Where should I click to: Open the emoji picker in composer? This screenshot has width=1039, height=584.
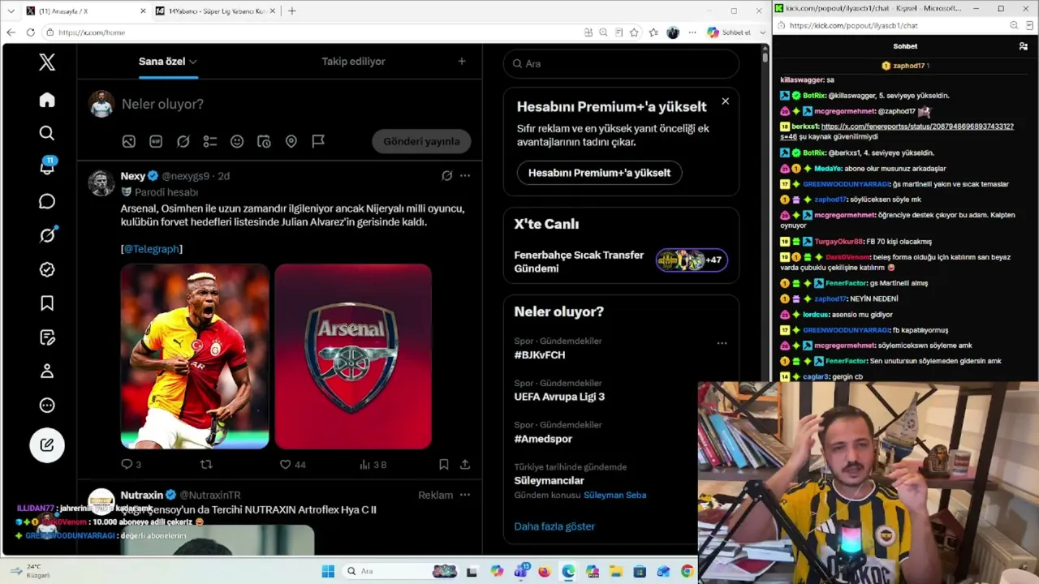coord(237,141)
